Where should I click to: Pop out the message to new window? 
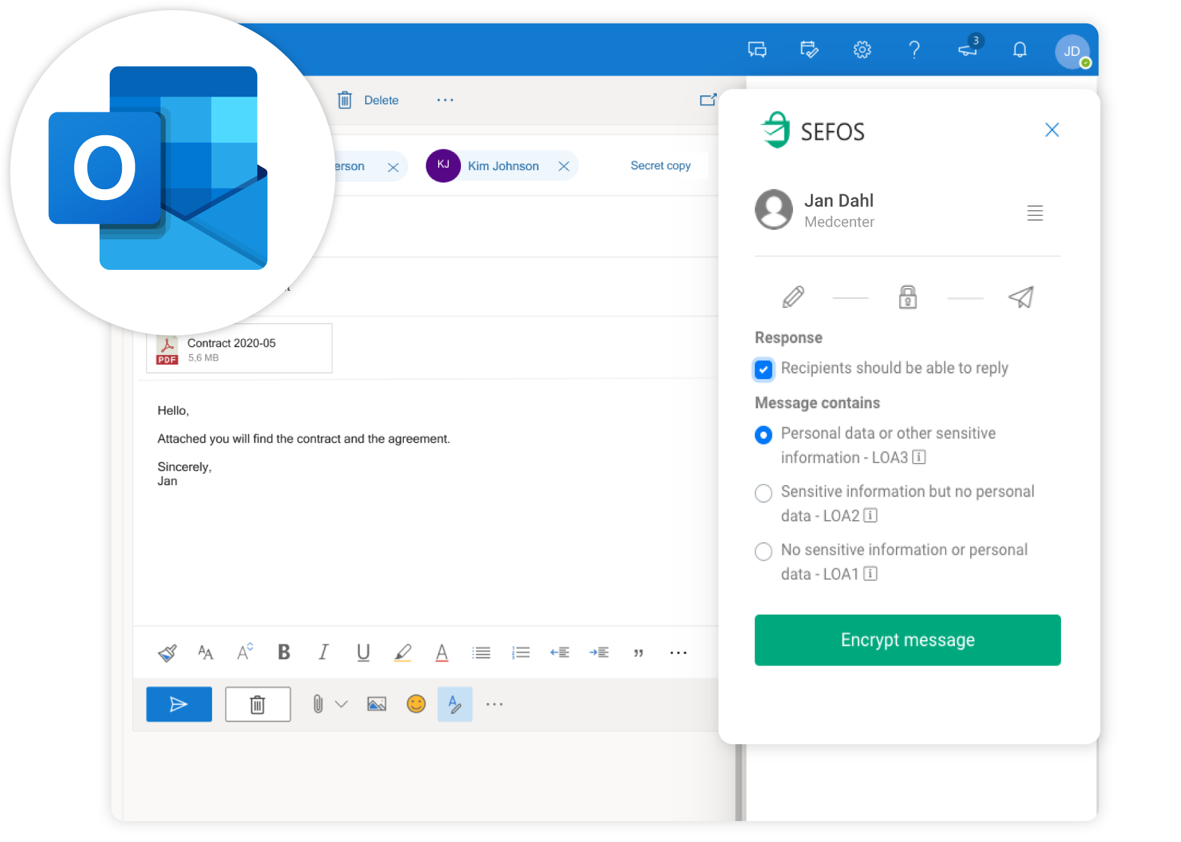click(x=708, y=100)
